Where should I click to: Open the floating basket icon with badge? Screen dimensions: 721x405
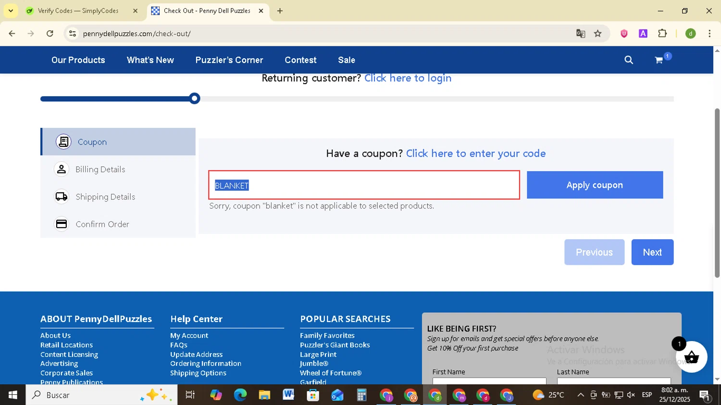coord(691,357)
